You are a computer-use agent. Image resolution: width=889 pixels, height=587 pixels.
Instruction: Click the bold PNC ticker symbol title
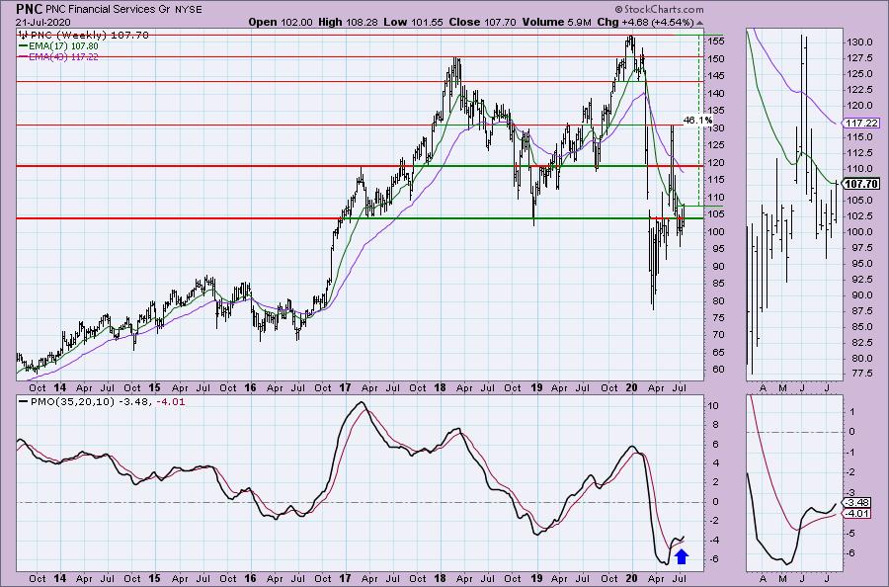click(x=28, y=9)
